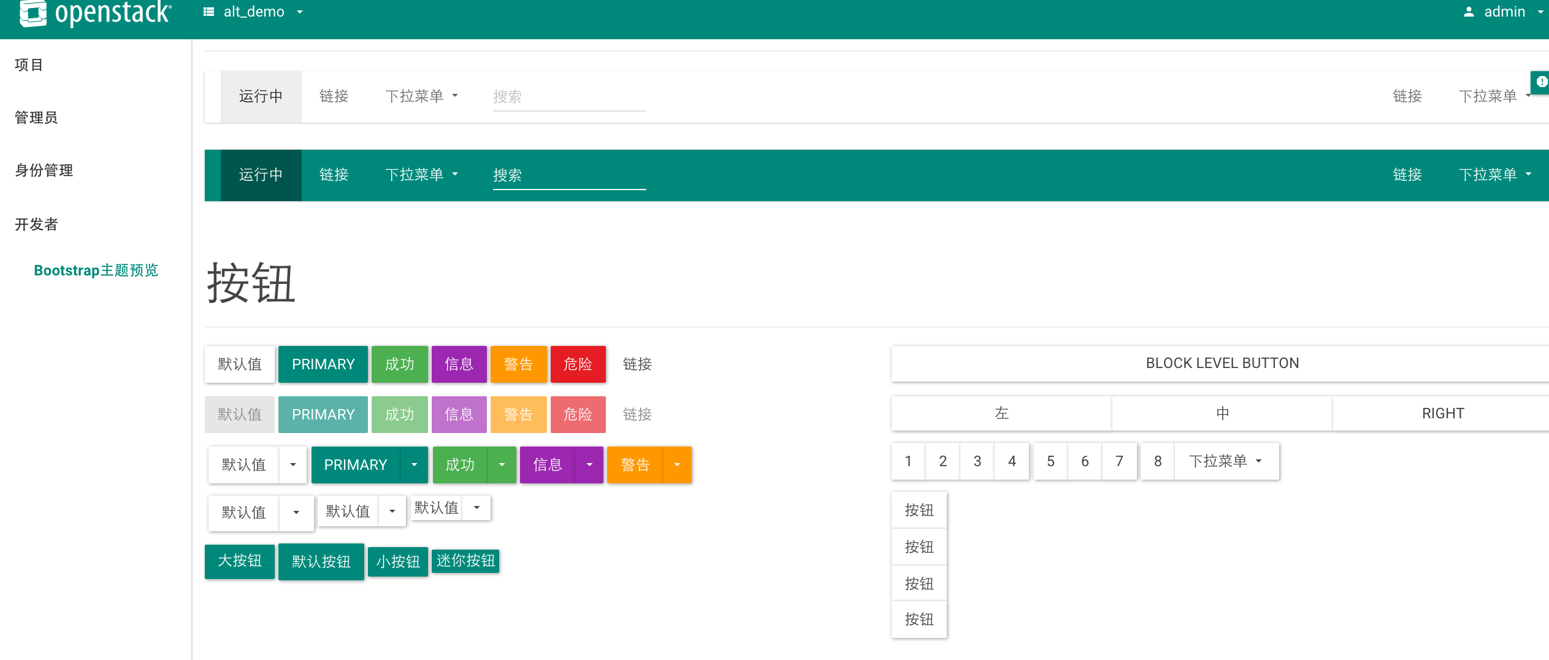Open the caret of the medium 默认值 split button

(392, 512)
